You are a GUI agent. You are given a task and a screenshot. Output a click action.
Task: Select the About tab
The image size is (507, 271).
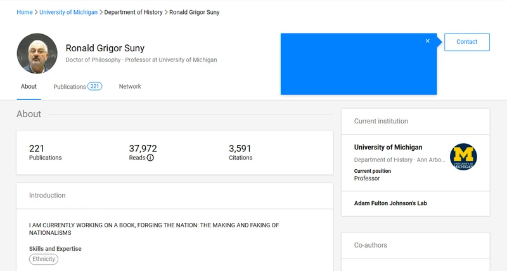tap(29, 87)
